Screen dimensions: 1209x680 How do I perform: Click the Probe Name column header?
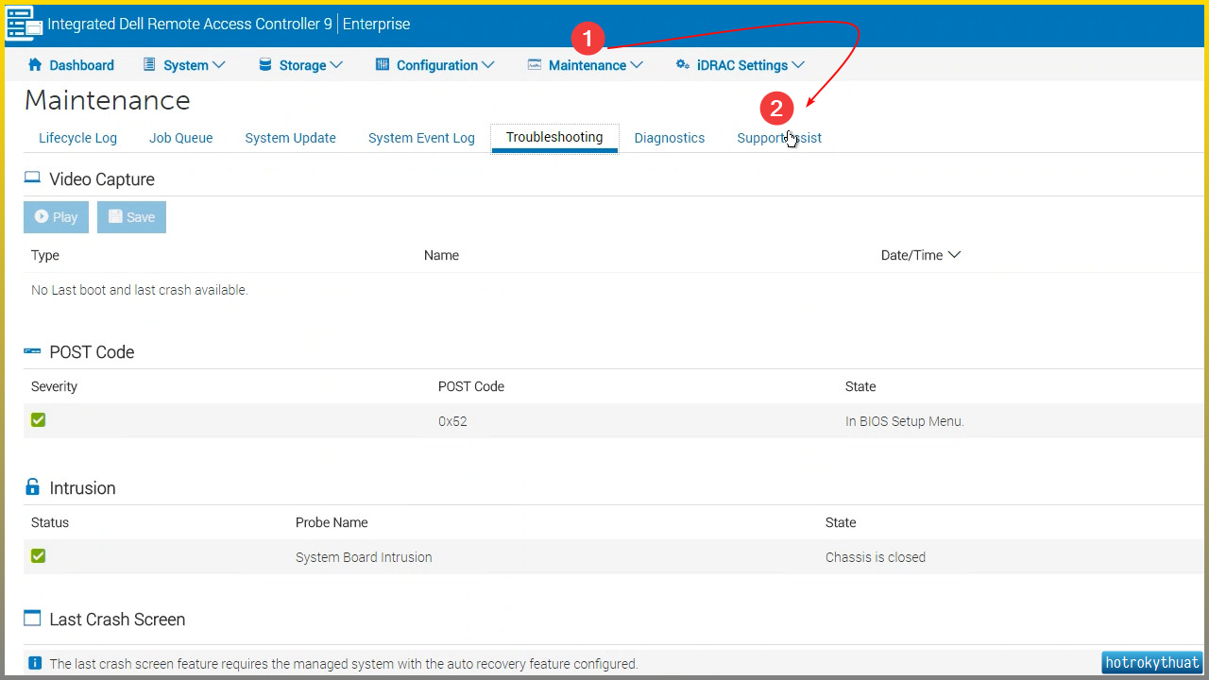pyautogui.click(x=332, y=522)
